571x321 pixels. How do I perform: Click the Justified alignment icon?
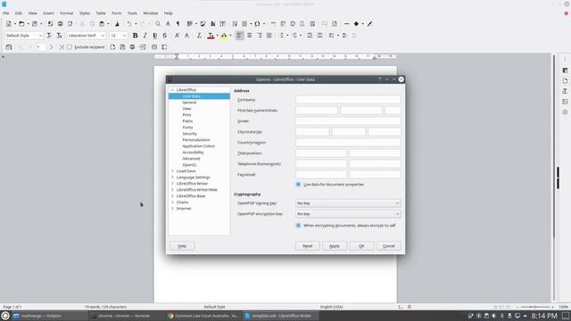point(269,36)
